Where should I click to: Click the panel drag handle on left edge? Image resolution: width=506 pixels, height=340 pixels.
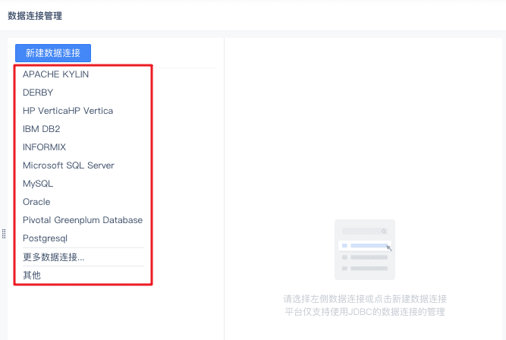pyautogui.click(x=4, y=234)
